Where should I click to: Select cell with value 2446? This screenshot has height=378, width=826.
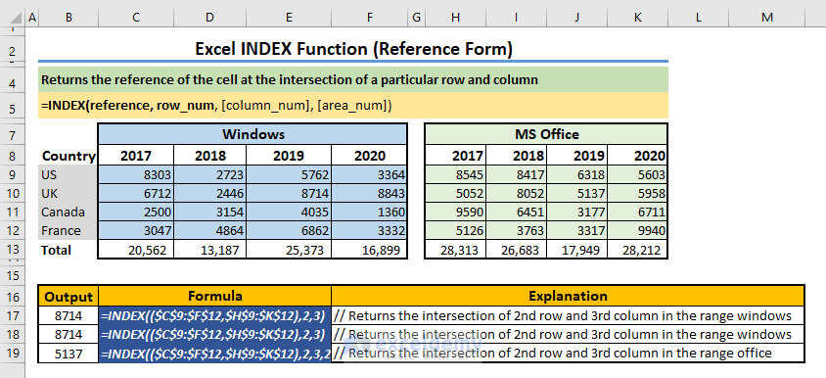tap(209, 194)
